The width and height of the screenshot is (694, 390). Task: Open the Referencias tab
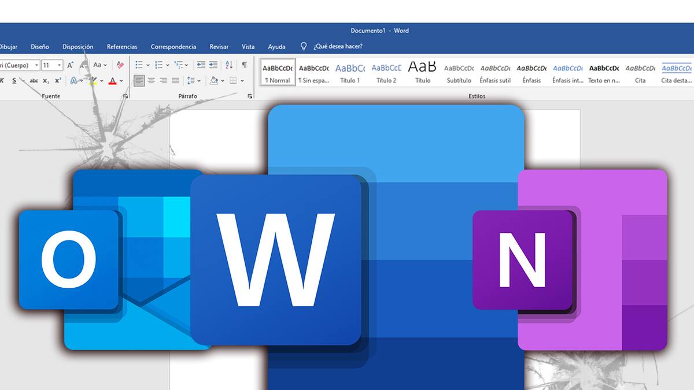click(x=122, y=47)
